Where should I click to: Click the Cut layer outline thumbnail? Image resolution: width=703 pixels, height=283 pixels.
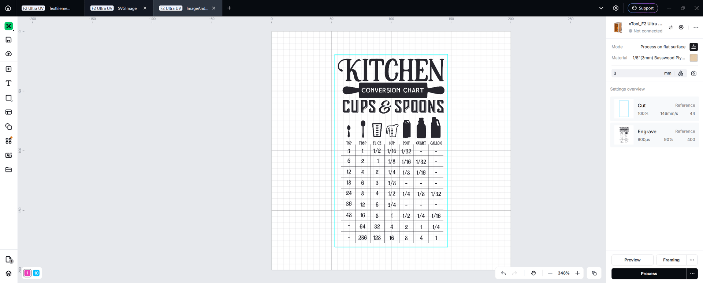click(x=624, y=109)
